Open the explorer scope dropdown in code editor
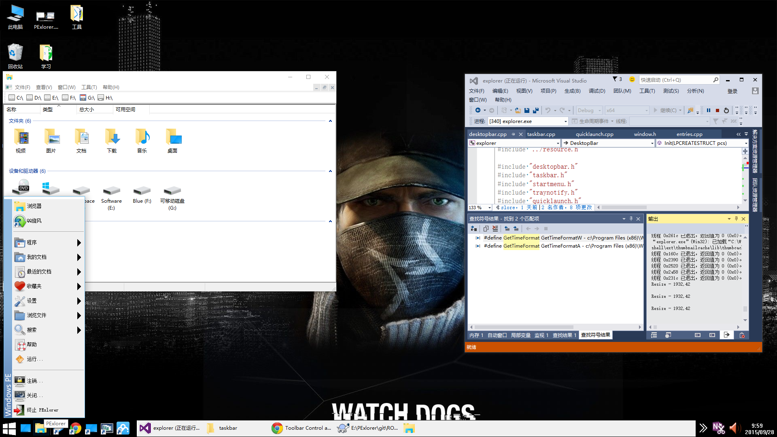This screenshot has height=437, width=777. coord(514,143)
